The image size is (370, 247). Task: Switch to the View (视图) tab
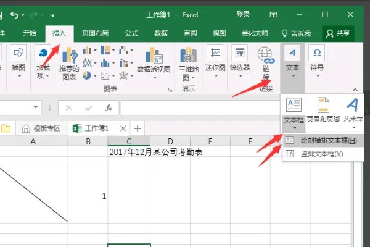219,33
